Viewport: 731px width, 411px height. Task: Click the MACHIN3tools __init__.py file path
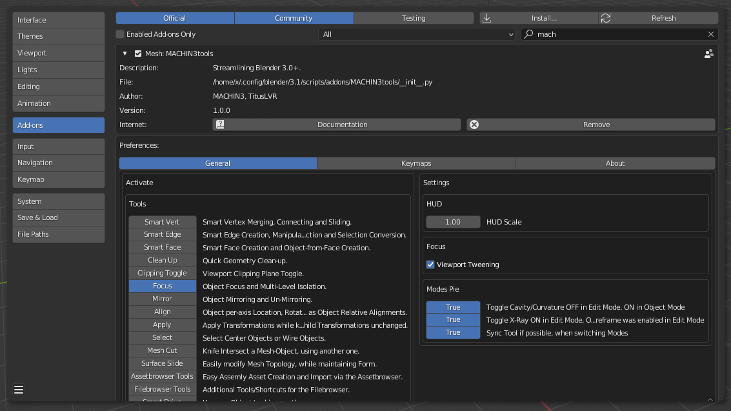pyautogui.click(x=323, y=82)
